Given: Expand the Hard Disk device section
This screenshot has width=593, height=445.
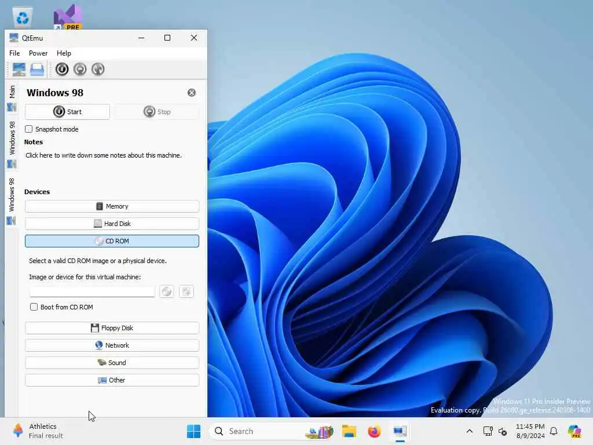Looking at the screenshot, I should click(x=112, y=224).
